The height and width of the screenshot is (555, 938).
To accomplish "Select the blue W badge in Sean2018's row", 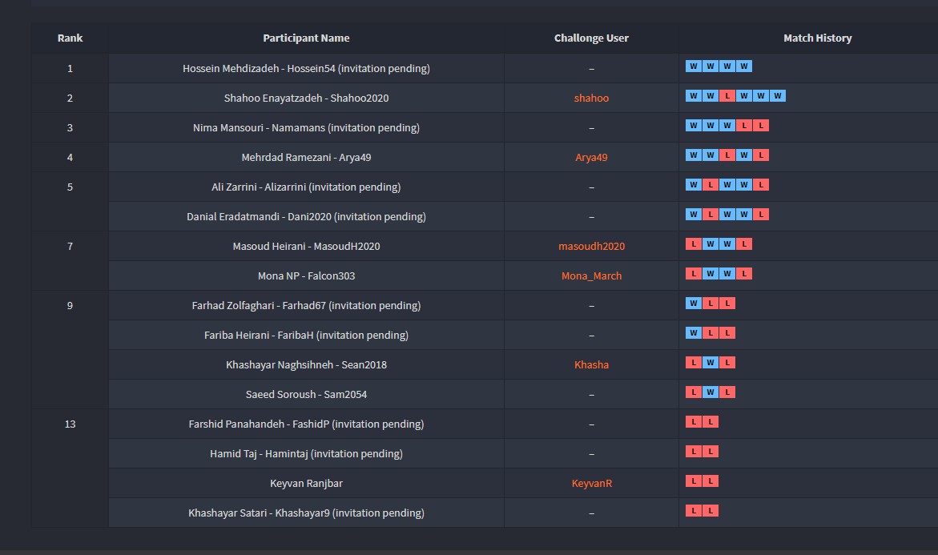I will (x=710, y=363).
